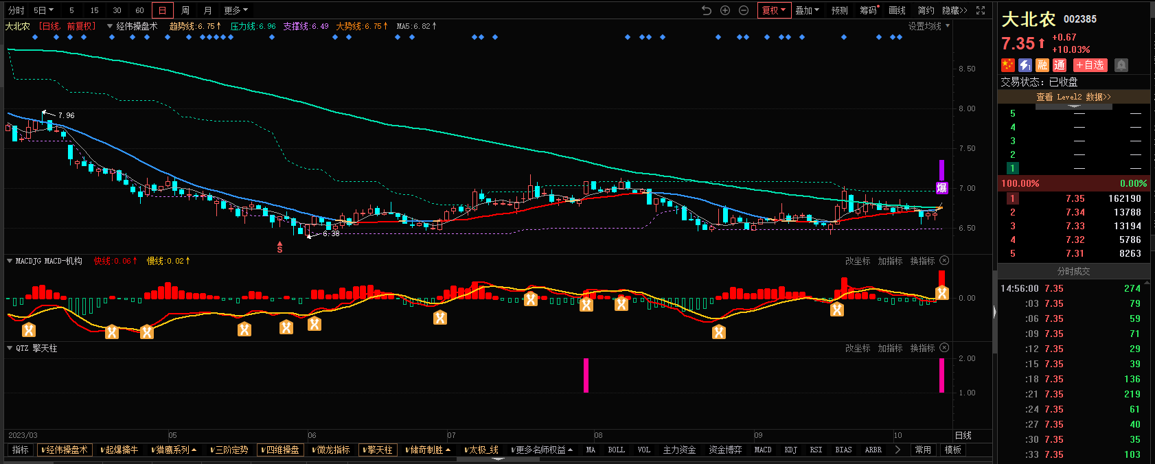
Task: Click the alert bell icon beside 自选
Action: pos(1121,65)
